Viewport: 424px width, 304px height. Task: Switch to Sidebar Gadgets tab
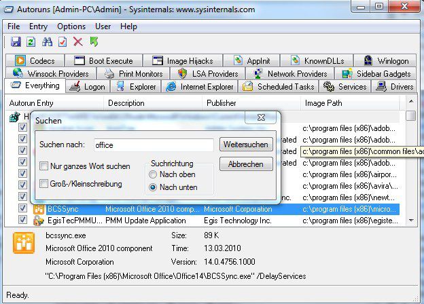376,73
